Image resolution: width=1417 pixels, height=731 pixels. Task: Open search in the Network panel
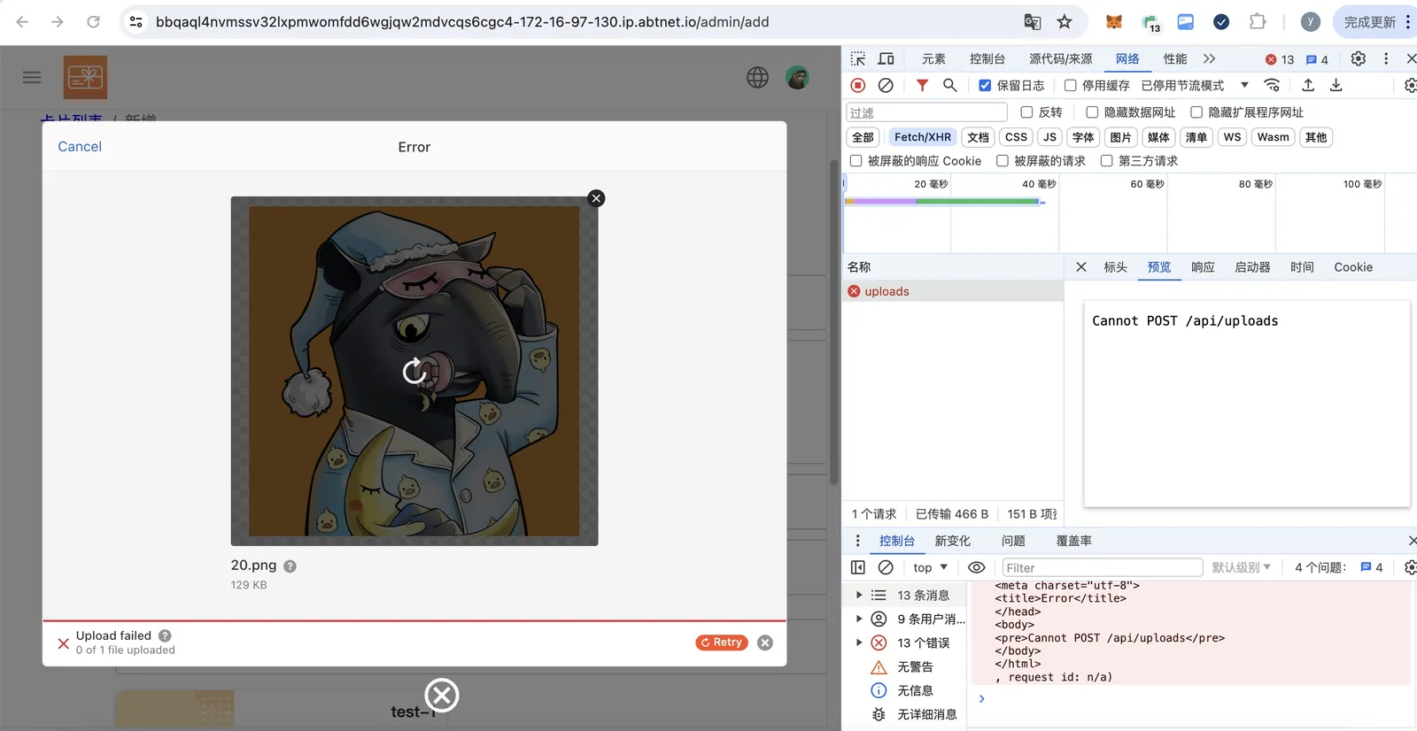[949, 85]
